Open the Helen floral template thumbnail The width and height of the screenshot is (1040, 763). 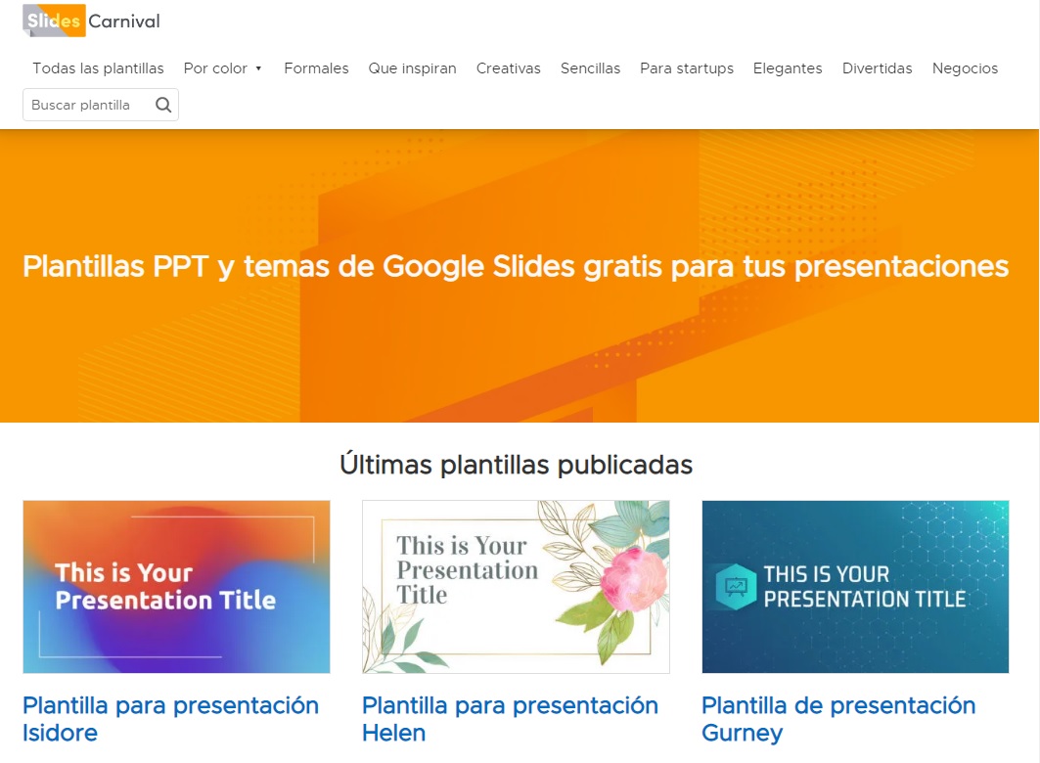tap(516, 587)
